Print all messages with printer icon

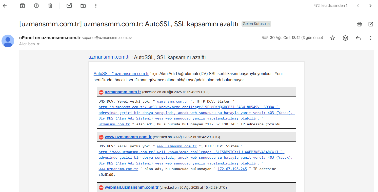tap(359, 24)
